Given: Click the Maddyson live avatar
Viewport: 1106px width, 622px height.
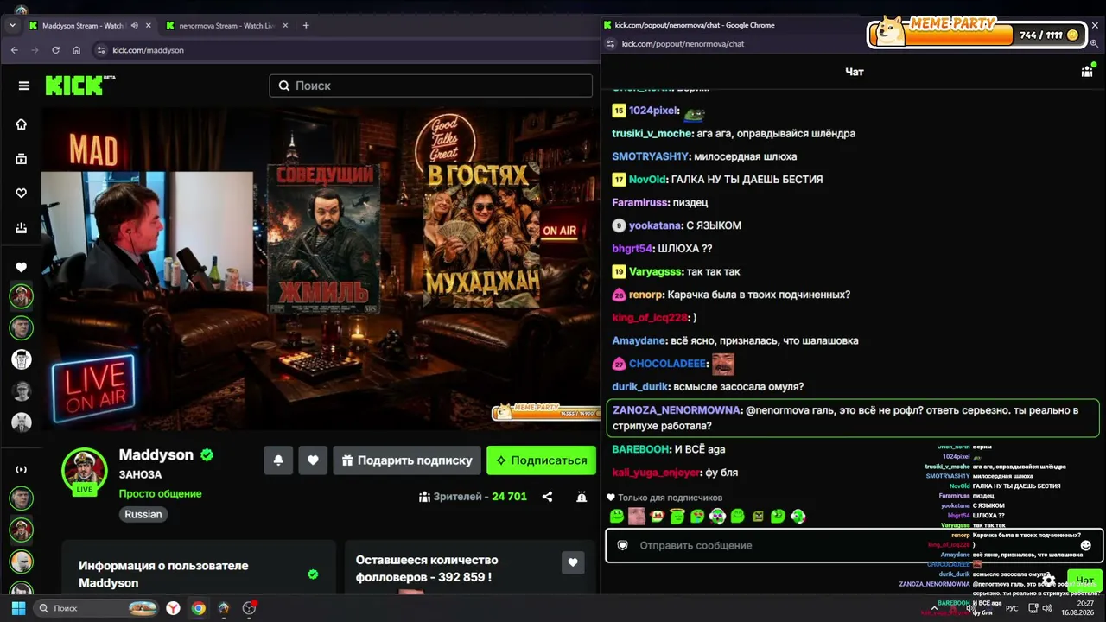Looking at the screenshot, I should click(84, 471).
